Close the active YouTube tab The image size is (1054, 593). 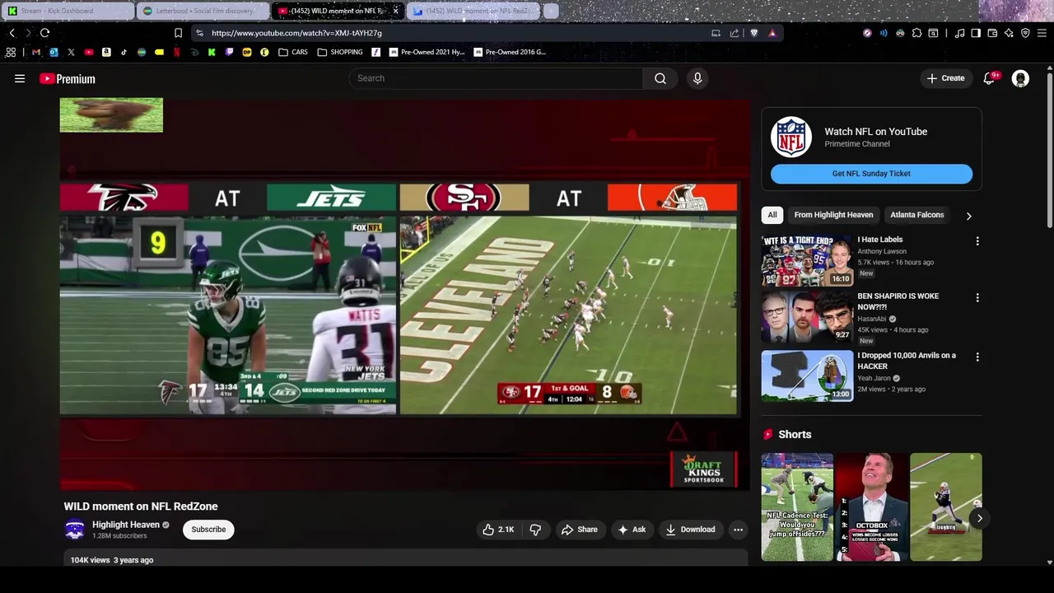tap(395, 11)
